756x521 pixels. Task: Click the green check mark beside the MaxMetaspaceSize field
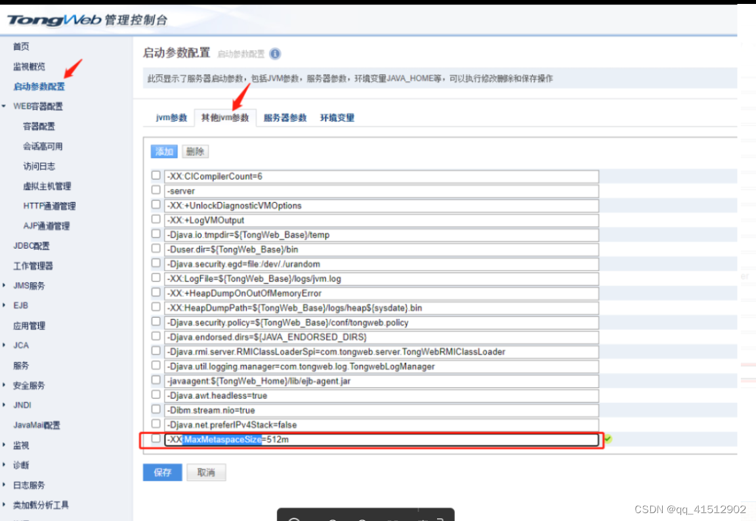pos(608,438)
